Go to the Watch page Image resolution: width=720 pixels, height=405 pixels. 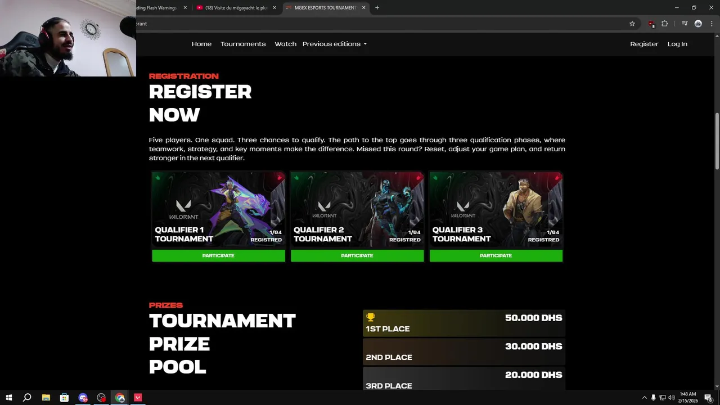click(285, 44)
